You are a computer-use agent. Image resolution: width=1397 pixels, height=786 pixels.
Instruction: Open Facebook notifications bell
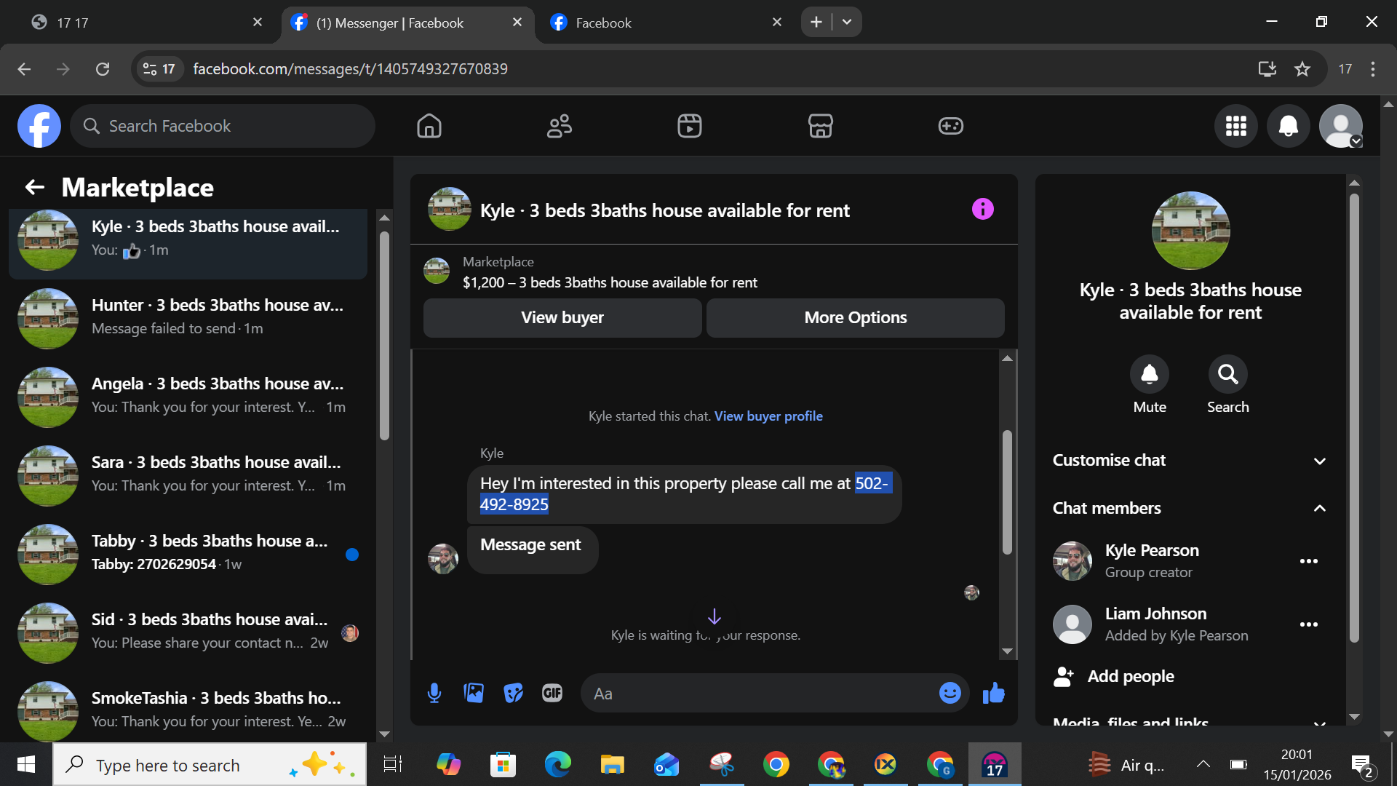[1288, 126]
